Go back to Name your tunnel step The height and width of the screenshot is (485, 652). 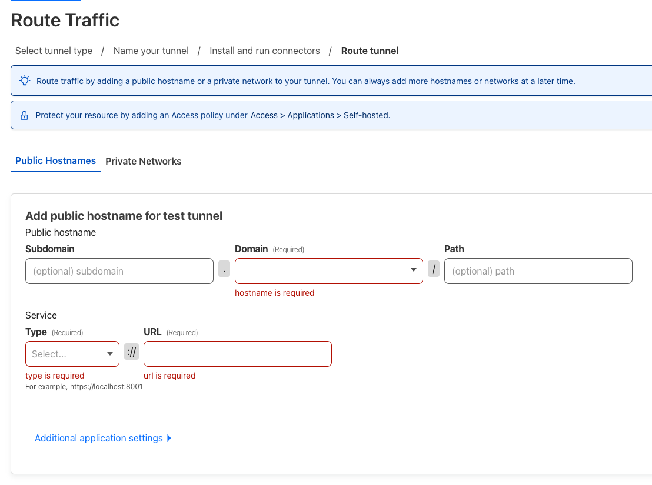point(151,51)
